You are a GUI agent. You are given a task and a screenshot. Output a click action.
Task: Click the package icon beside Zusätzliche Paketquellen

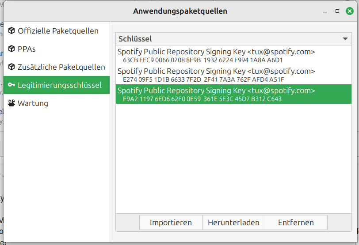point(11,67)
